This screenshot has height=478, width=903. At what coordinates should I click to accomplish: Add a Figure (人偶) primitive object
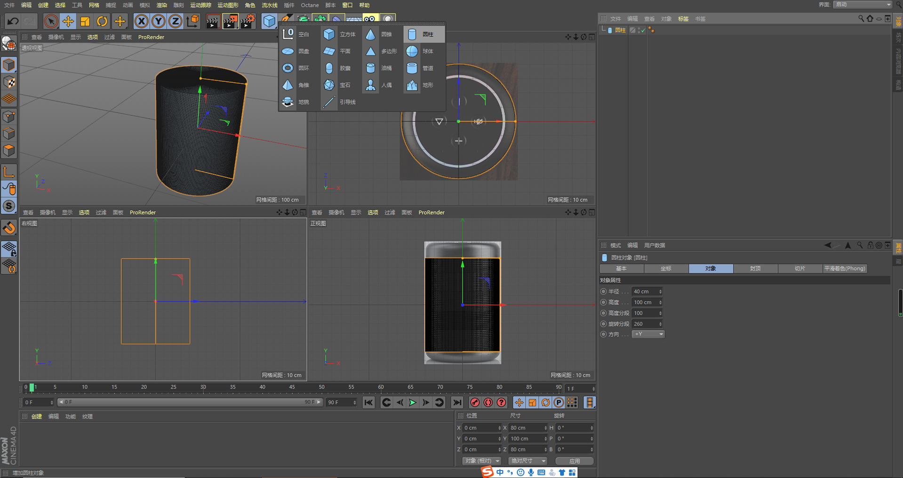tap(371, 85)
